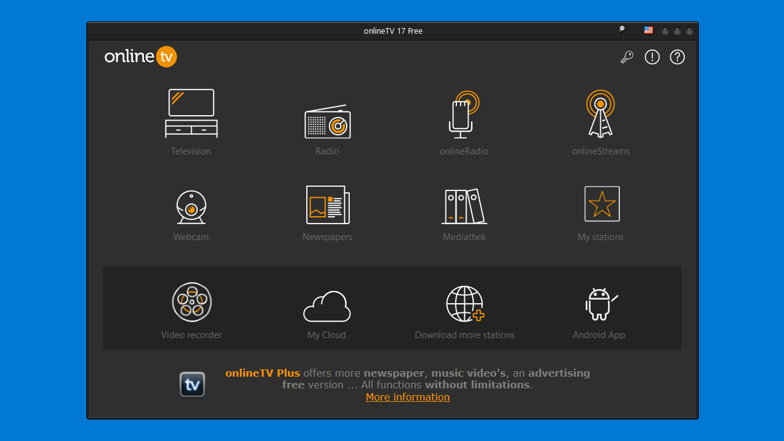Change language via the US flag icon

coord(648,30)
